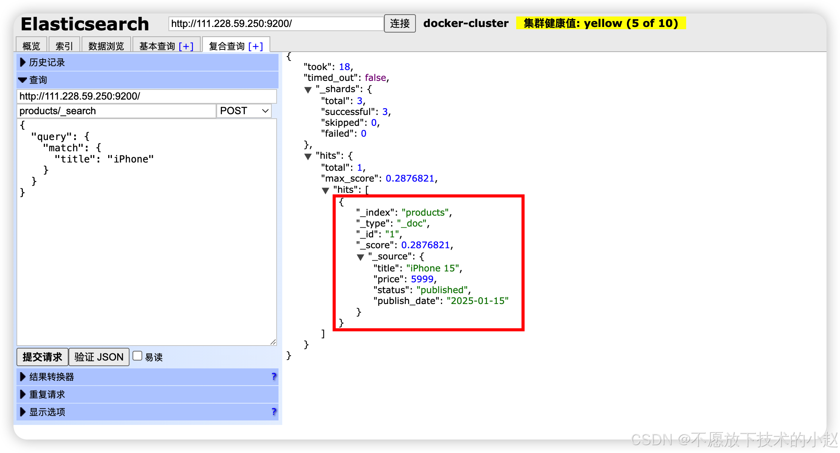Enable the 易读 checkbox
The height and width of the screenshot is (453, 840).
click(138, 356)
